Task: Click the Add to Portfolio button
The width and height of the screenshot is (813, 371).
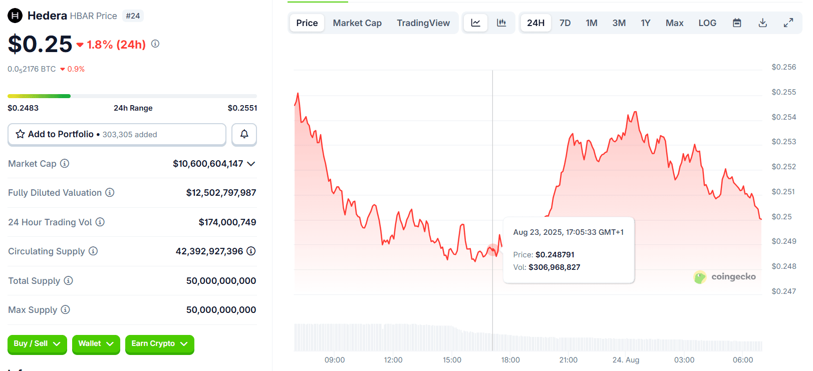Action: pyautogui.click(x=117, y=134)
